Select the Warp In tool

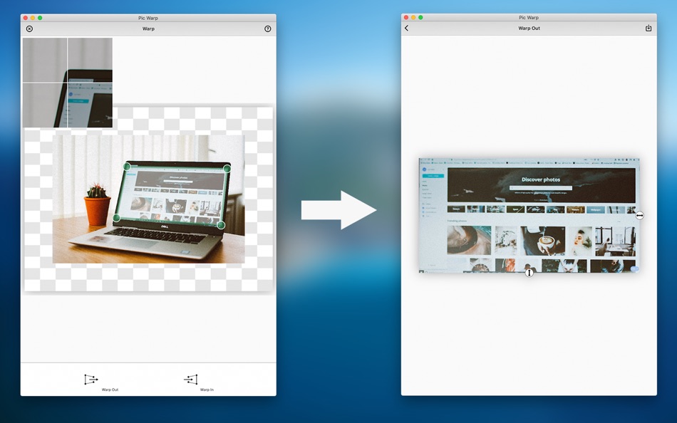[191, 380]
